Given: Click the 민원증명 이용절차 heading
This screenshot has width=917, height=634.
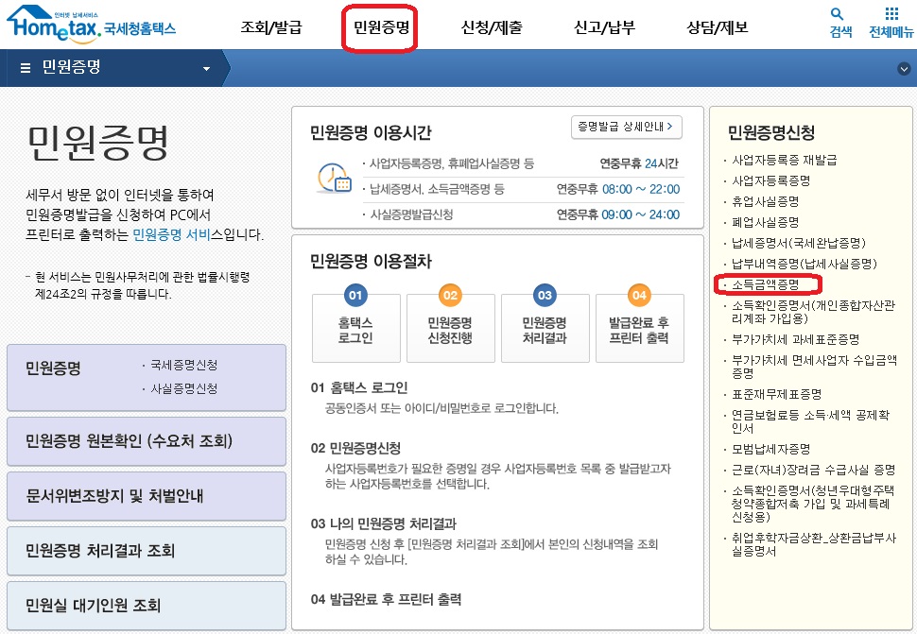Looking at the screenshot, I should pyautogui.click(x=371, y=261).
